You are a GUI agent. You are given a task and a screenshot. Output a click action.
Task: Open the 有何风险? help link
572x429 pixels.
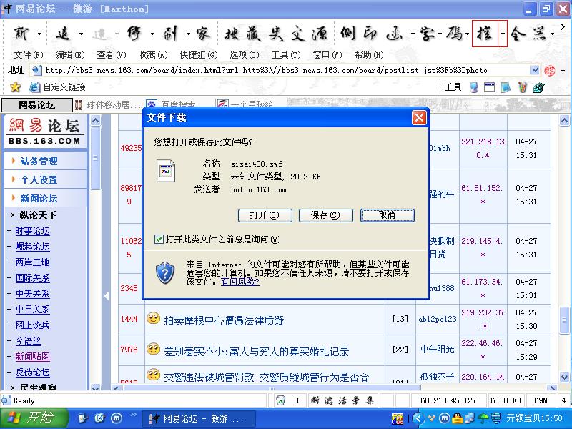point(240,282)
